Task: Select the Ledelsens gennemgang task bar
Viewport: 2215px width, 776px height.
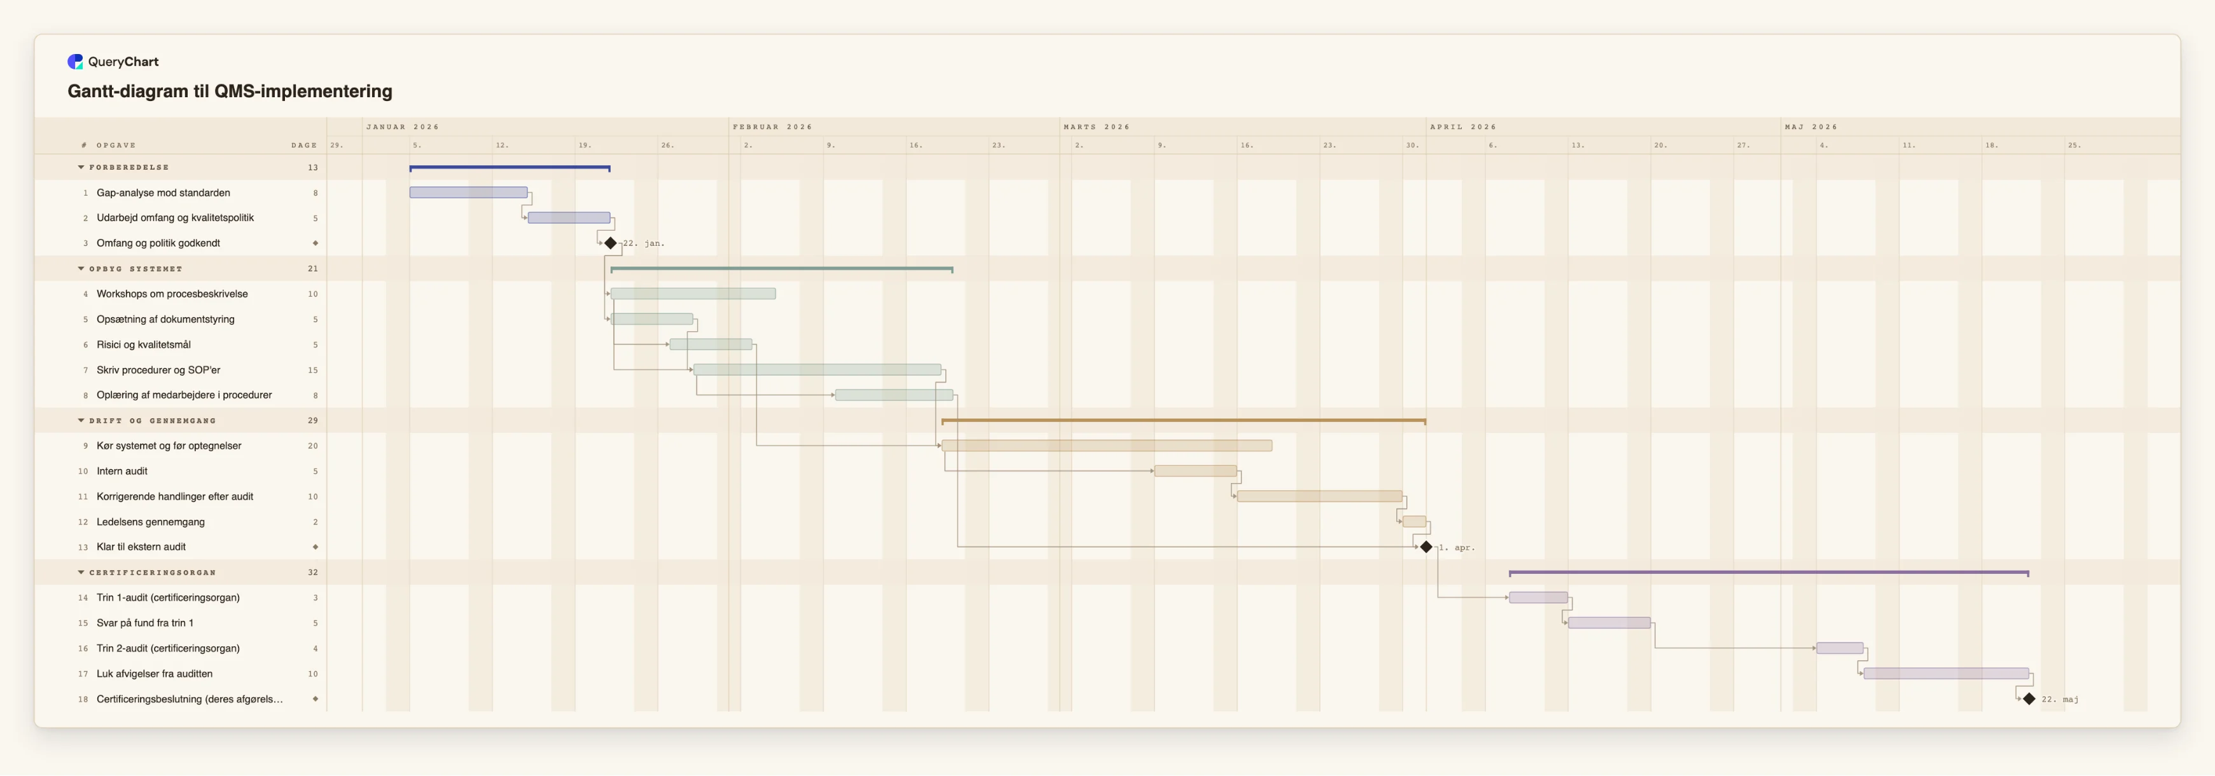Action: (1415, 522)
